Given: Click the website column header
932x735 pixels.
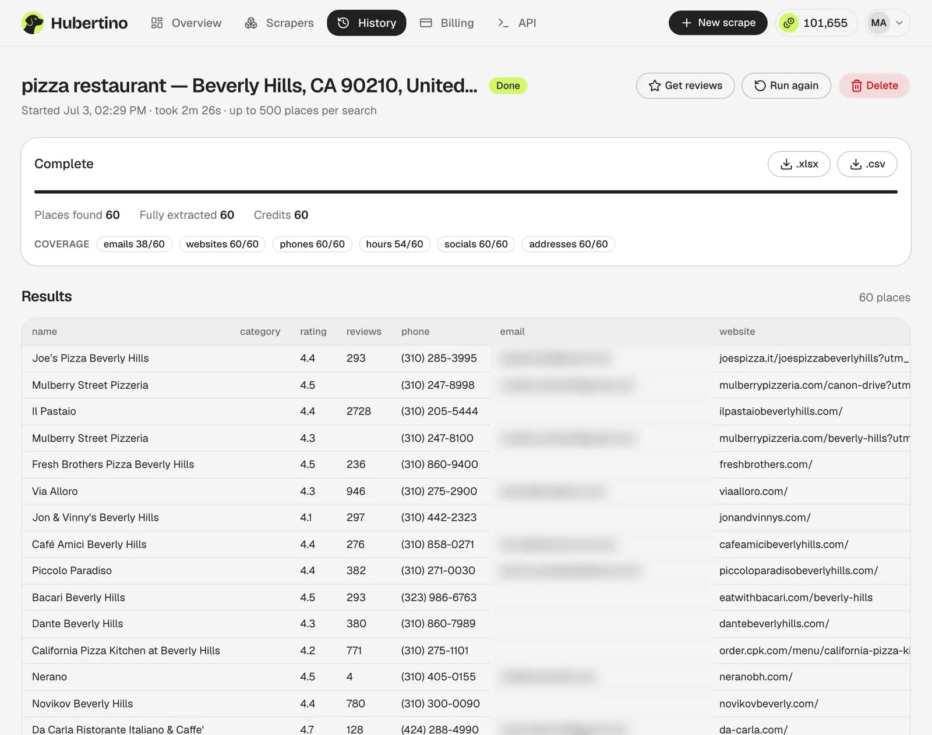Looking at the screenshot, I should click(737, 332).
